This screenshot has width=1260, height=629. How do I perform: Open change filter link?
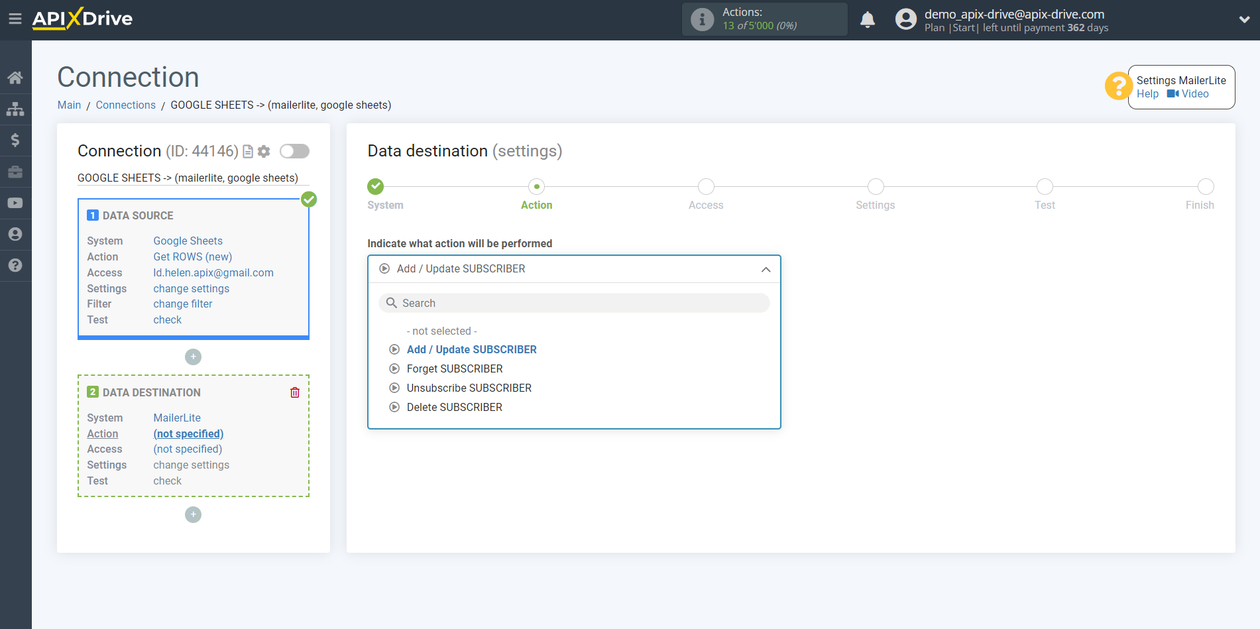click(x=182, y=304)
